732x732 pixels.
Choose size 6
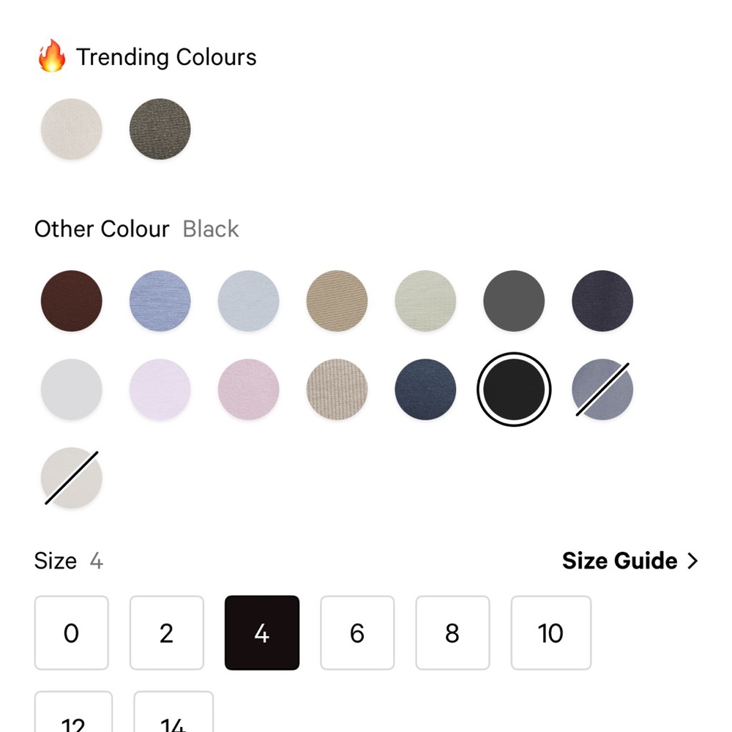[357, 633]
